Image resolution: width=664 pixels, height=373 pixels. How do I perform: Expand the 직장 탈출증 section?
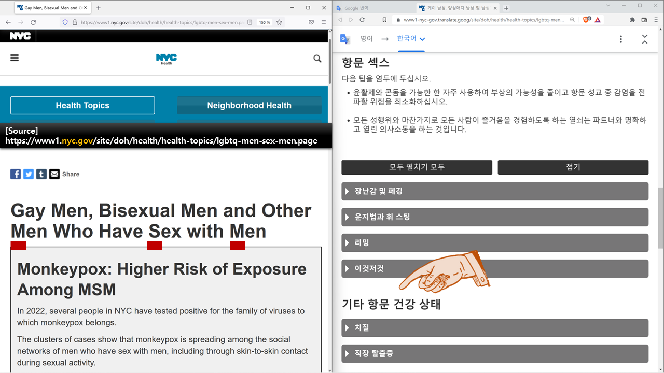click(x=495, y=353)
